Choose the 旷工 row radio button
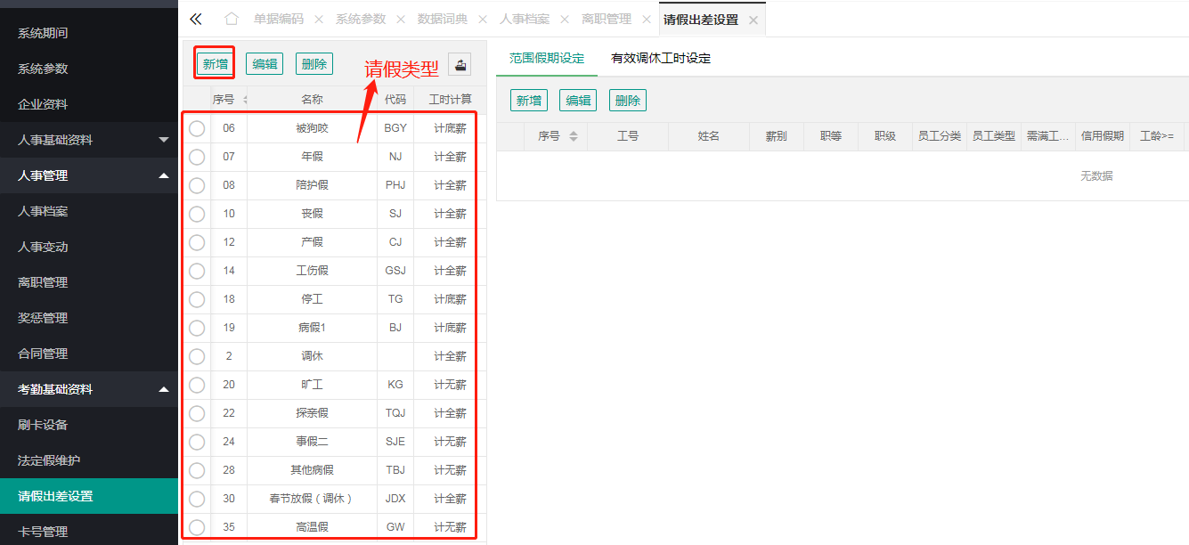1189x545 pixels. [x=197, y=385]
